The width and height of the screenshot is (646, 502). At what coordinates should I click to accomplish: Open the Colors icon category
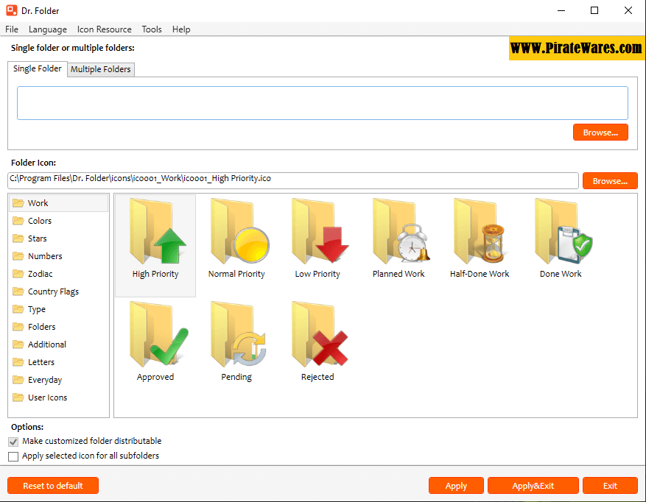tap(40, 221)
